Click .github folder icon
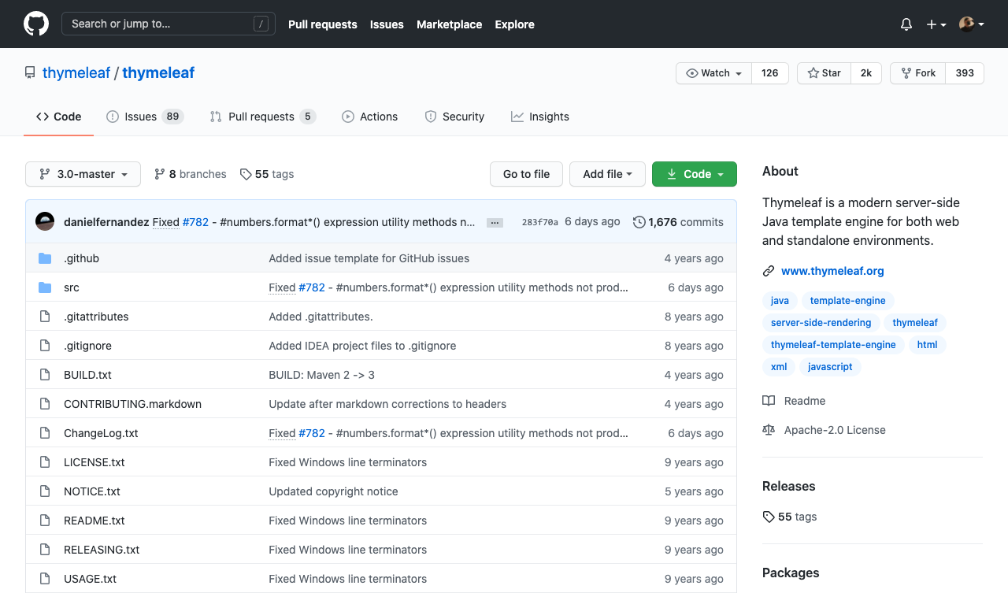The image size is (1008, 593). point(45,258)
